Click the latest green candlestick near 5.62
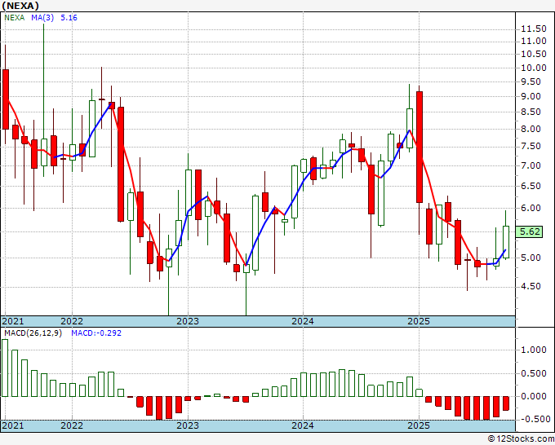555x445 pixels. tap(506, 242)
